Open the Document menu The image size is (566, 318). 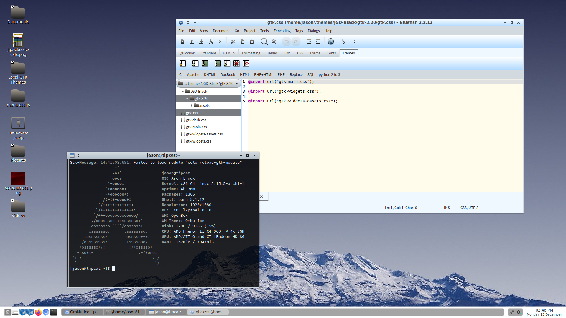(x=221, y=31)
